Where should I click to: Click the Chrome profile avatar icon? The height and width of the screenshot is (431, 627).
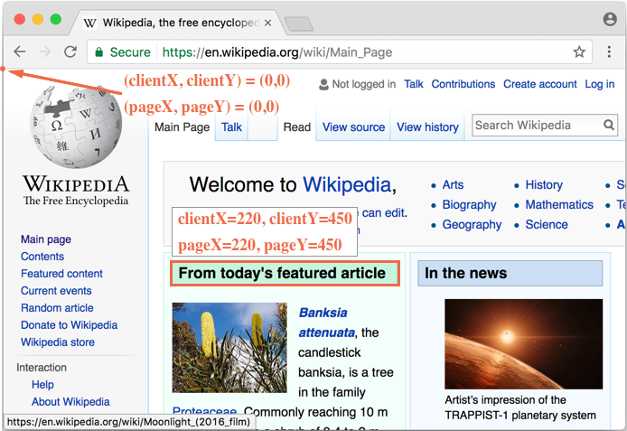click(610, 19)
